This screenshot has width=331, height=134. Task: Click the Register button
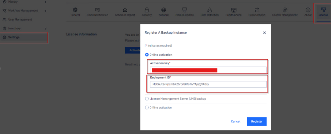(x=257, y=122)
